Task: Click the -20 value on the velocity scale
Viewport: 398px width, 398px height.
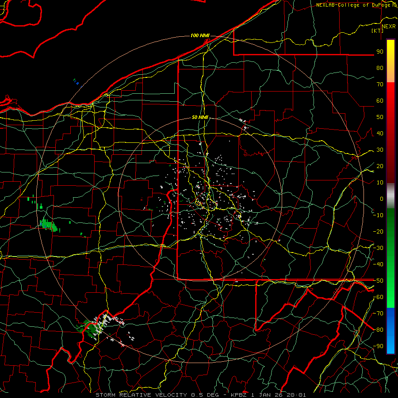Action: tap(378, 231)
